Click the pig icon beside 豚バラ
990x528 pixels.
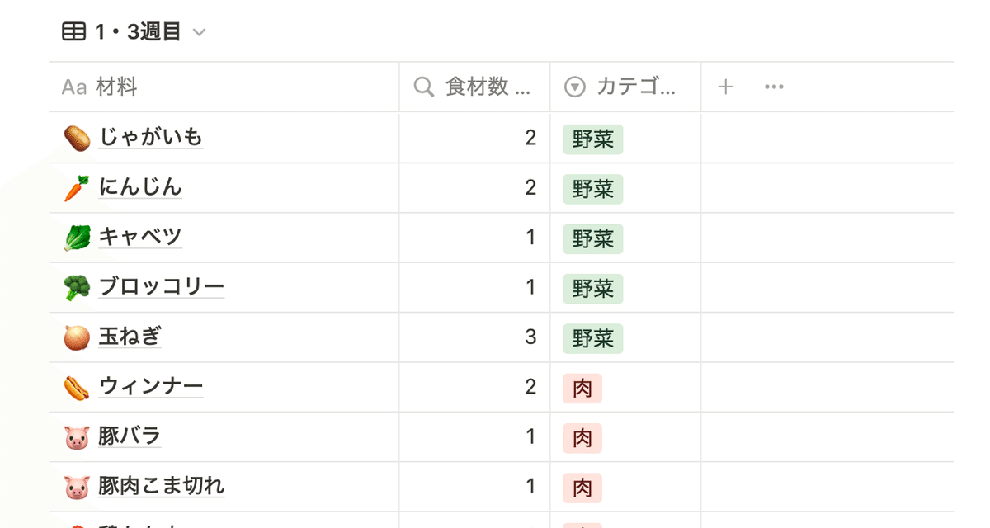(77, 437)
